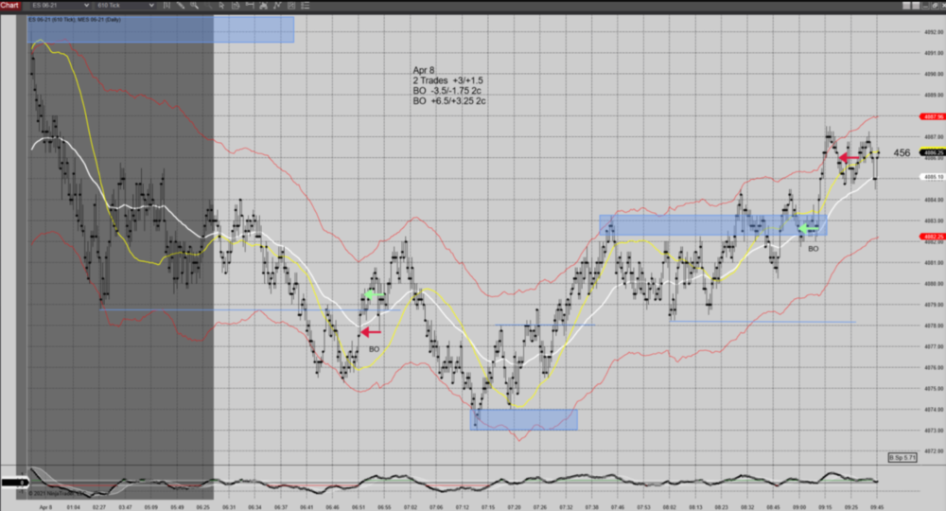The height and width of the screenshot is (511, 946).
Task: Click the Apr 8 date on time axis
Action: [45, 507]
